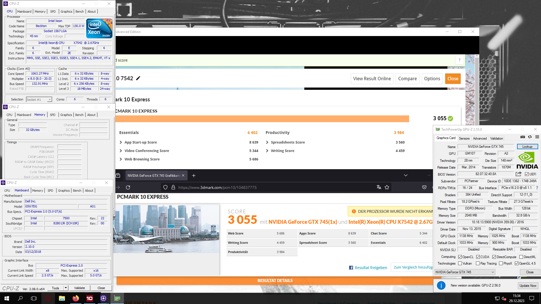The width and height of the screenshot is (541, 304).
Task: Click the Validate button in CPU-Z
Action: click(79, 288)
